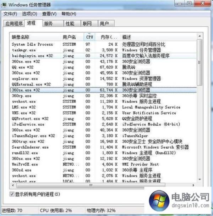Viewport: 213px width, 216px height.
Task: Switch to the 服务 tab
Action: coord(53,23)
